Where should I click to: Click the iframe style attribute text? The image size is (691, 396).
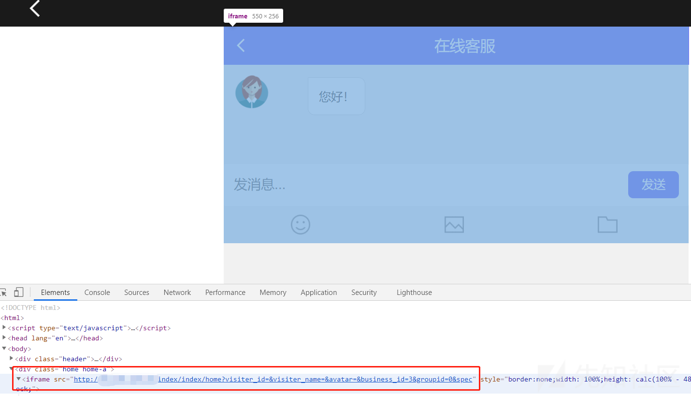pos(586,379)
